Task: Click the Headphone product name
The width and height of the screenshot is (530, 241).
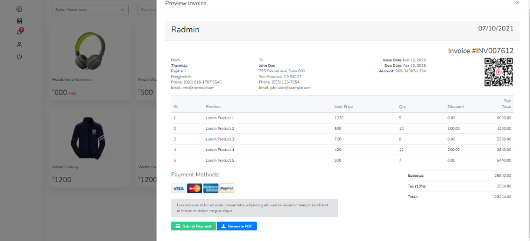Action: tap(63, 80)
